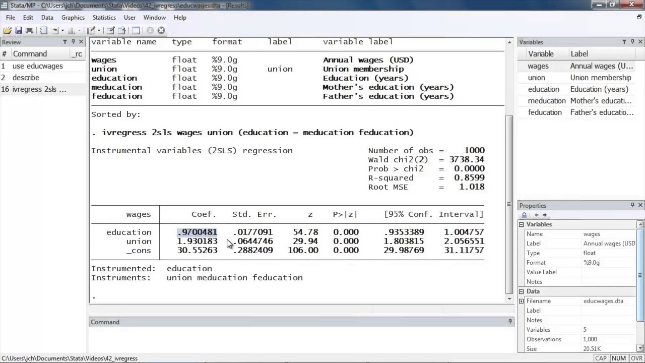
Task: Click the Break (X) toolbar icon
Action: point(161,30)
